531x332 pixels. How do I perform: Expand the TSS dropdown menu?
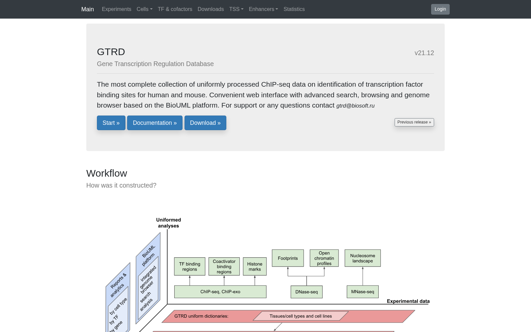tap(236, 9)
